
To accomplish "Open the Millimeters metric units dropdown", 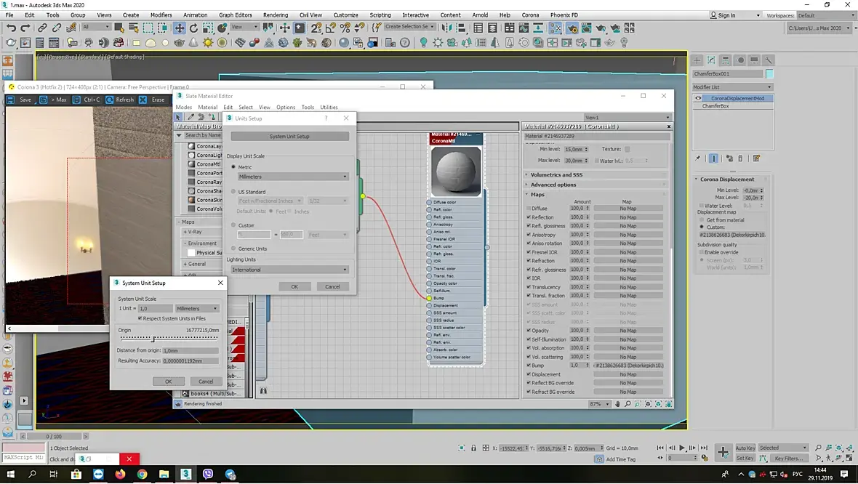I will pos(293,177).
